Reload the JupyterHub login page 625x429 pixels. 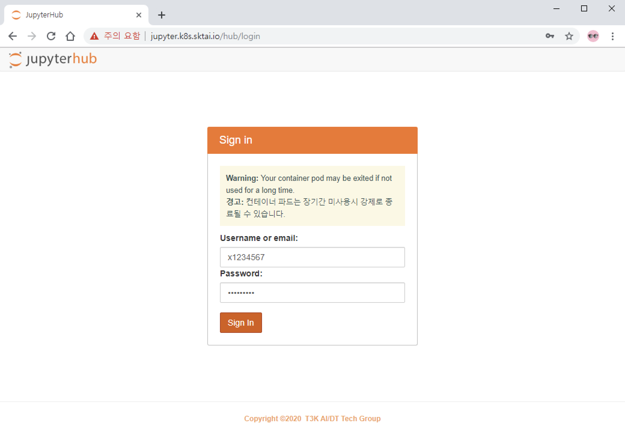51,36
